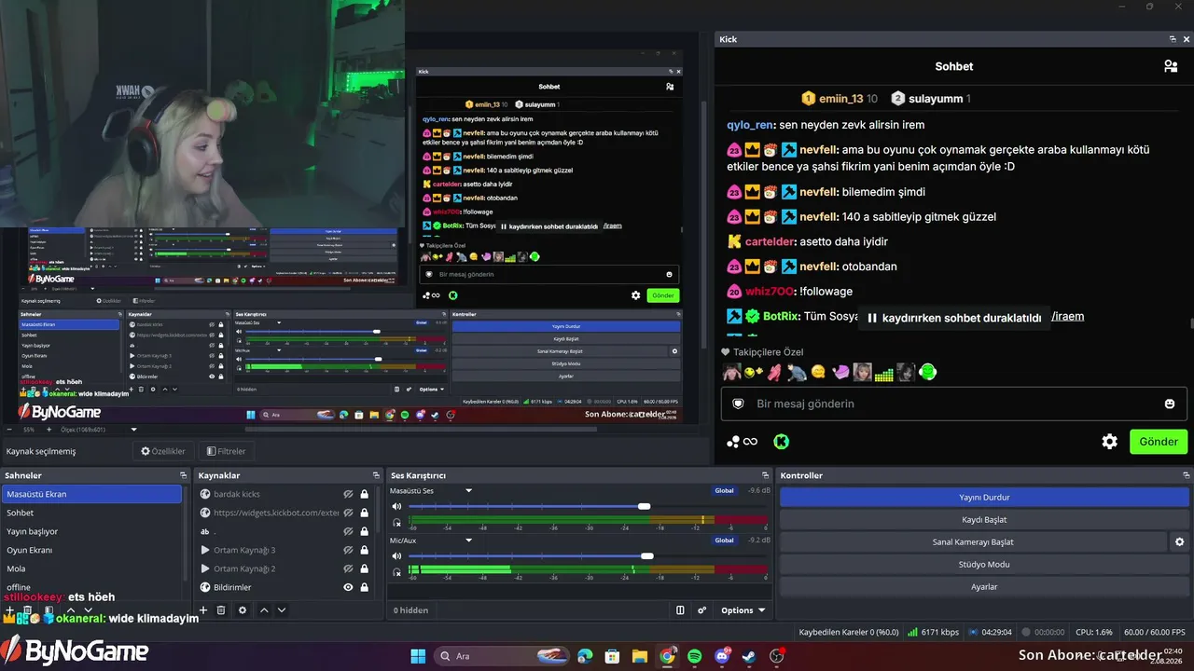Hide the Bildirimler source
This screenshot has width=1194, height=671.
pyautogui.click(x=348, y=587)
